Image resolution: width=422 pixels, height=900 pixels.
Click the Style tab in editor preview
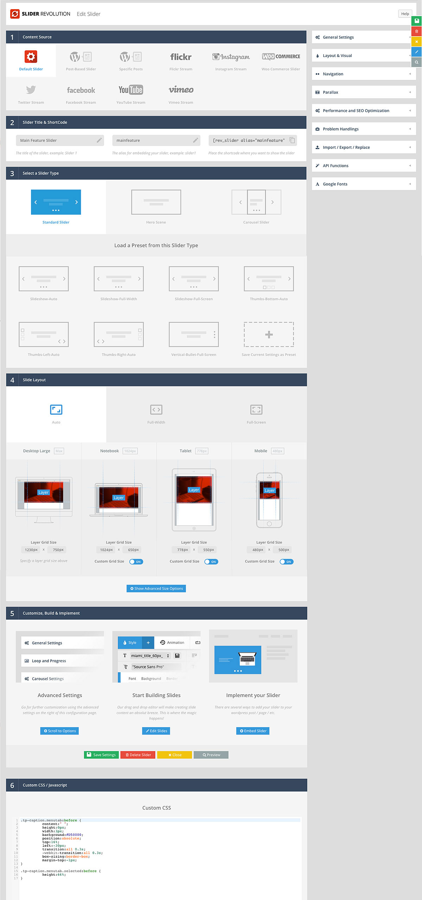pyautogui.click(x=130, y=643)
